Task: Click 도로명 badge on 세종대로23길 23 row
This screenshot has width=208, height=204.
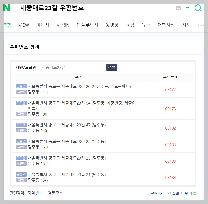Action: 21,158
